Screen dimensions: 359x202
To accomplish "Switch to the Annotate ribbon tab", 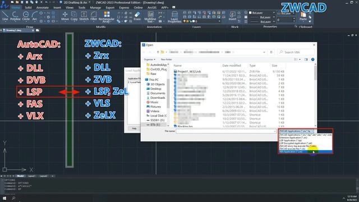I will coord(43,7).
